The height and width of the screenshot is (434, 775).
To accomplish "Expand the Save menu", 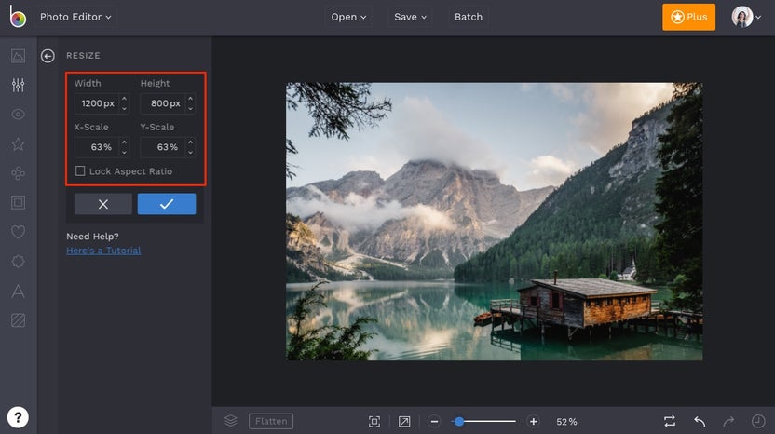I will [x=410, y=17].
